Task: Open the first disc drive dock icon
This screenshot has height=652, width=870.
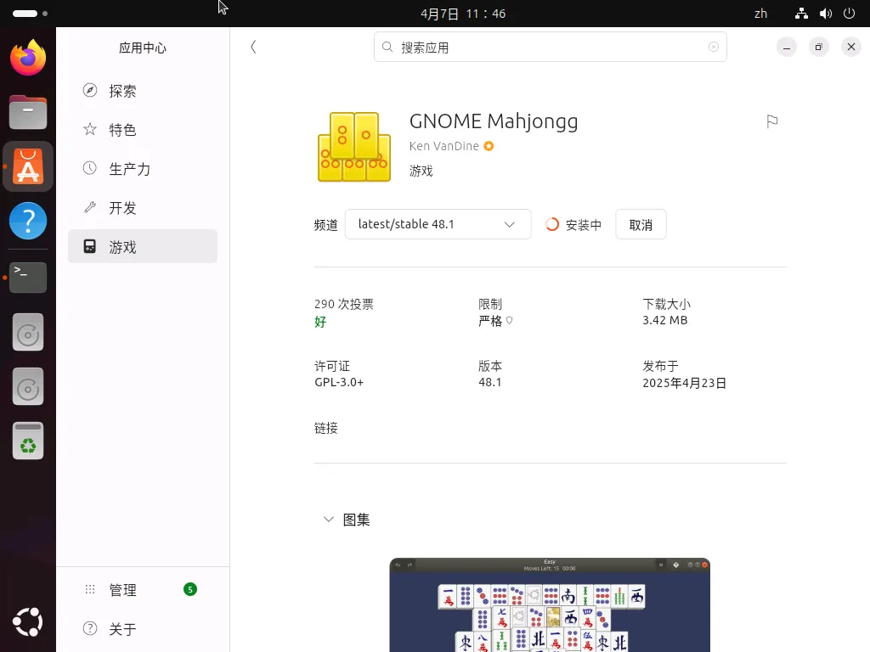Action: pyautogui.click(x=28, y=333)
